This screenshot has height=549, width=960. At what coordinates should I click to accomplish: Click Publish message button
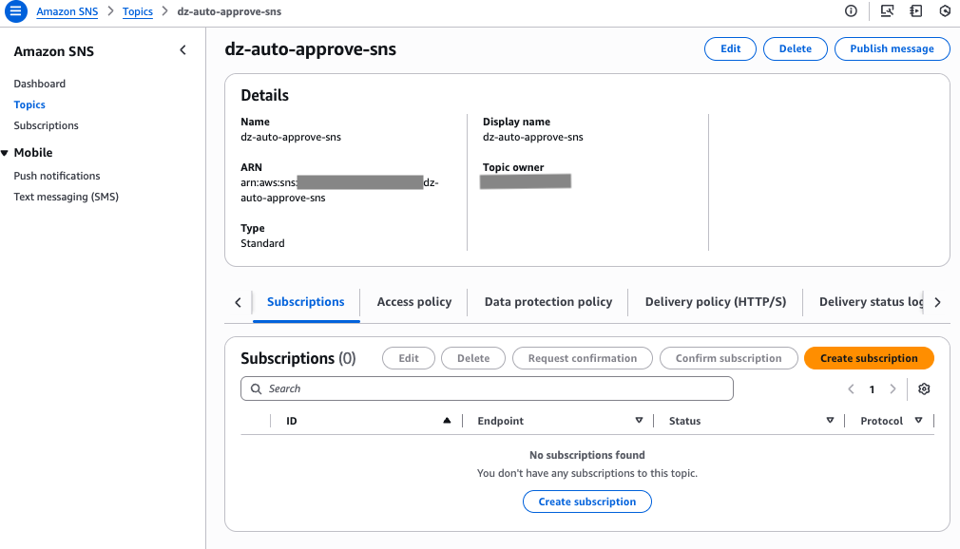[893, 49]
